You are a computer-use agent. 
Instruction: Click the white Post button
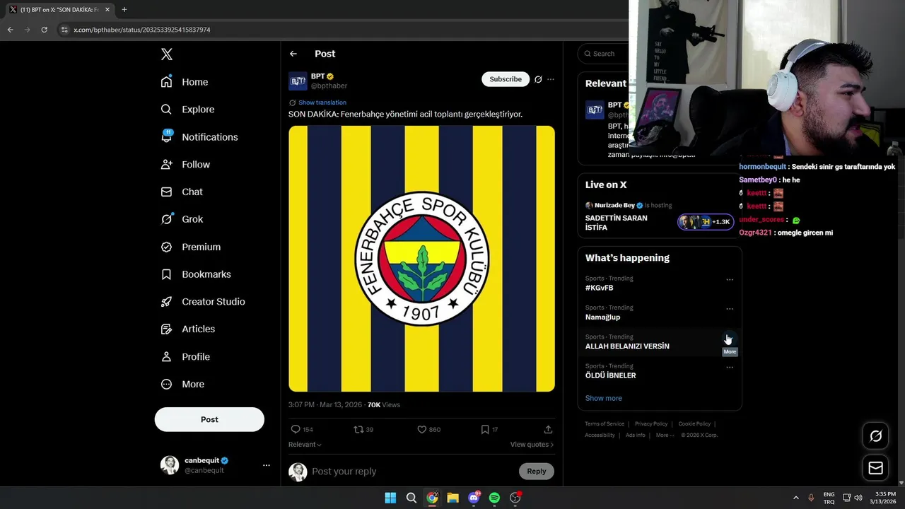(209, 419)
